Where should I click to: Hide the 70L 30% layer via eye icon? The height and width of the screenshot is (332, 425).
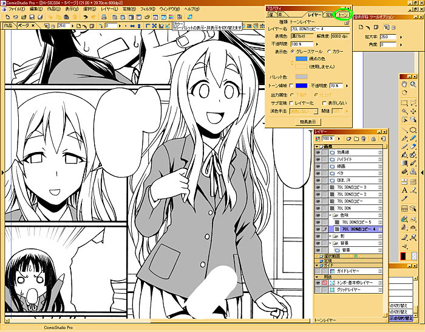coord(318,208)
